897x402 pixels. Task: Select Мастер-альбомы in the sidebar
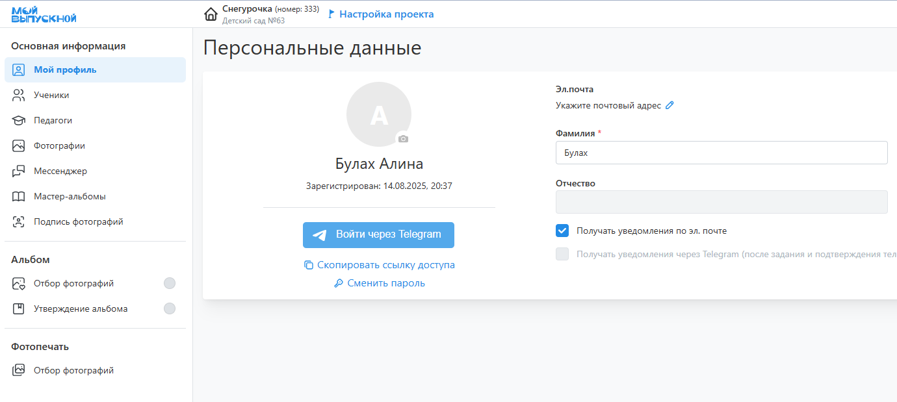(x=70, y=196)
